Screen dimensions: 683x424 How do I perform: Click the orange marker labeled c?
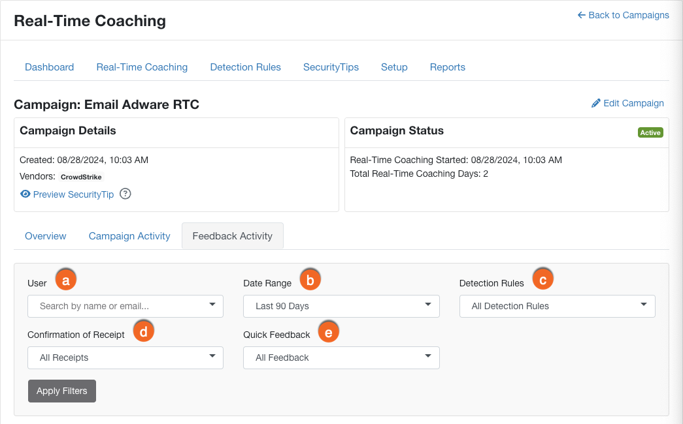coord(542,278)
